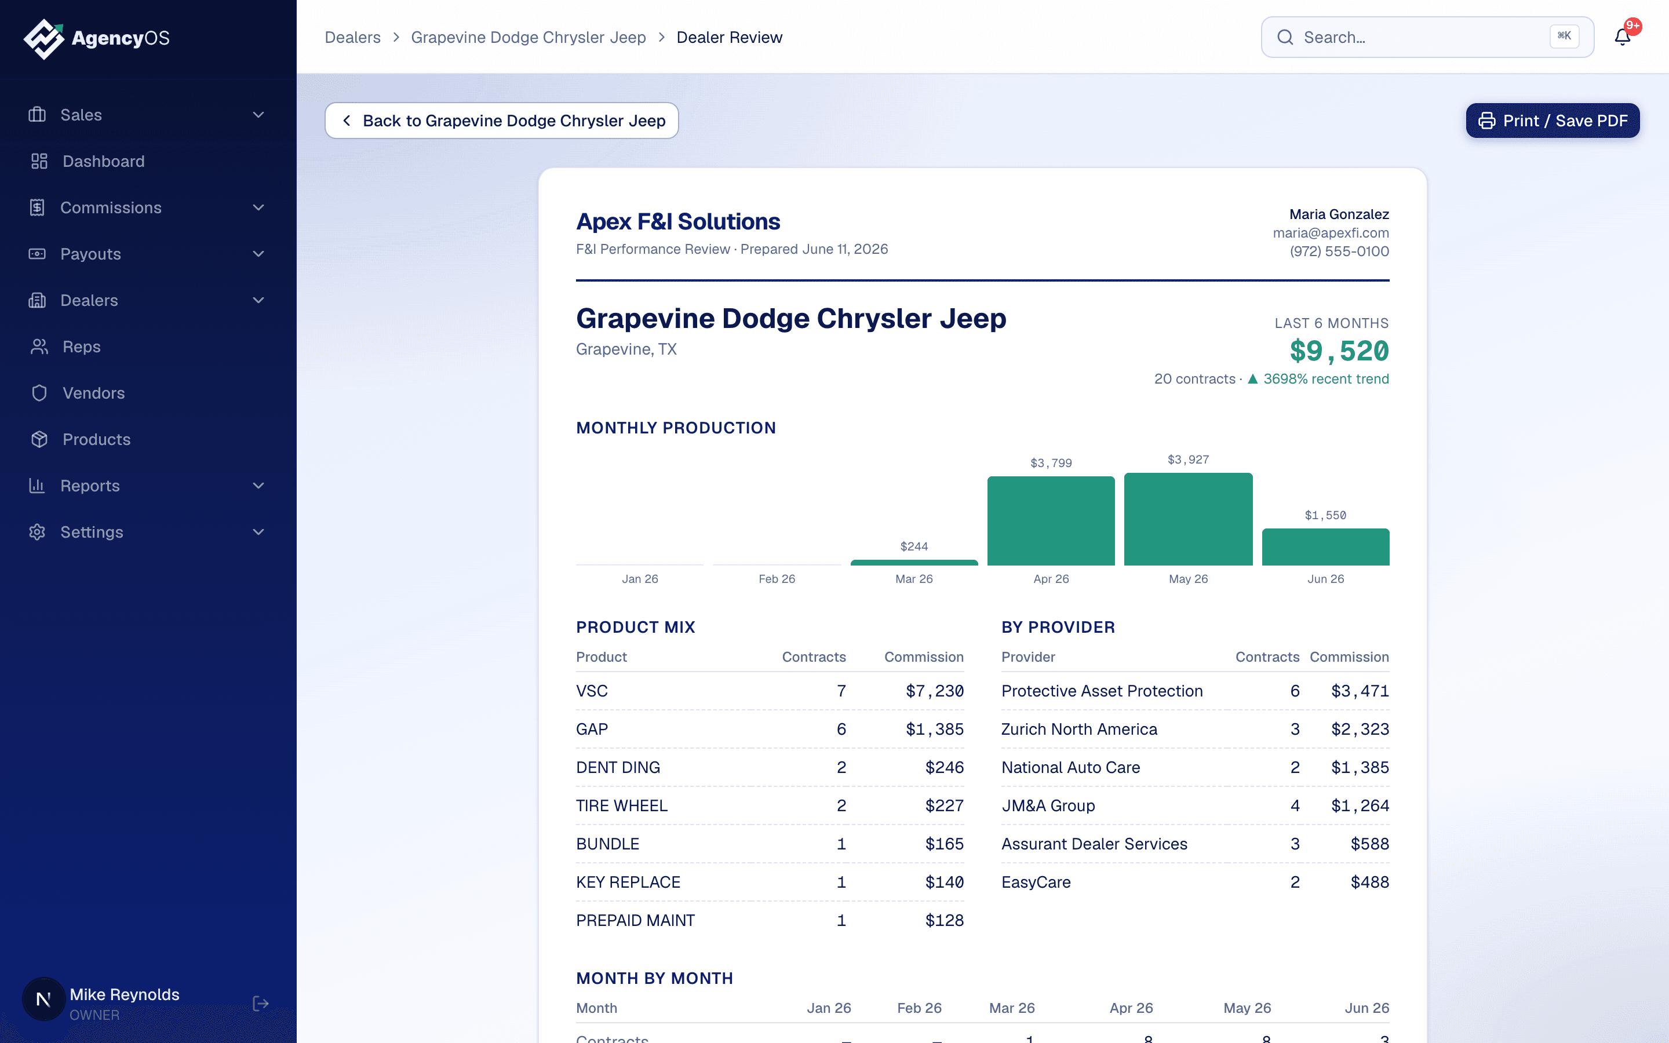Viewport: 1669px width, 1043px height.
Task: Click the VSC product row
Action: coord(770,691)
